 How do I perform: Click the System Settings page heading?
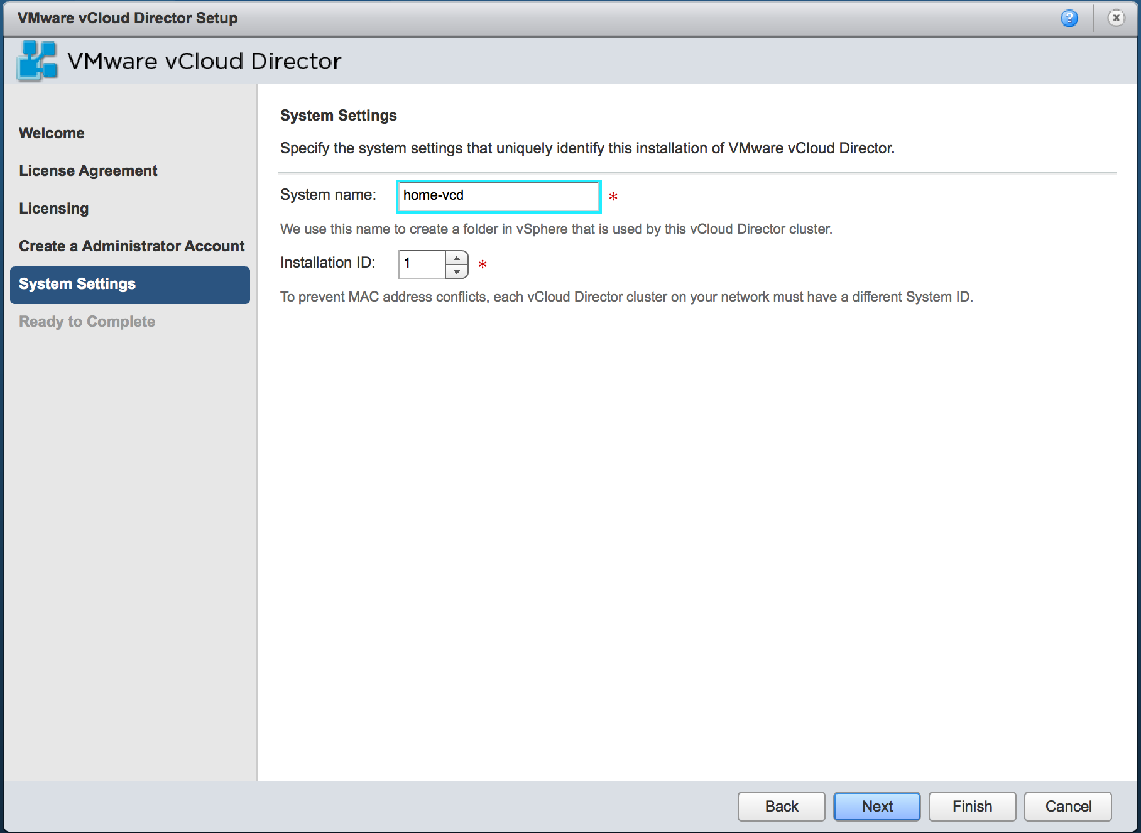(x=338, y=116)
